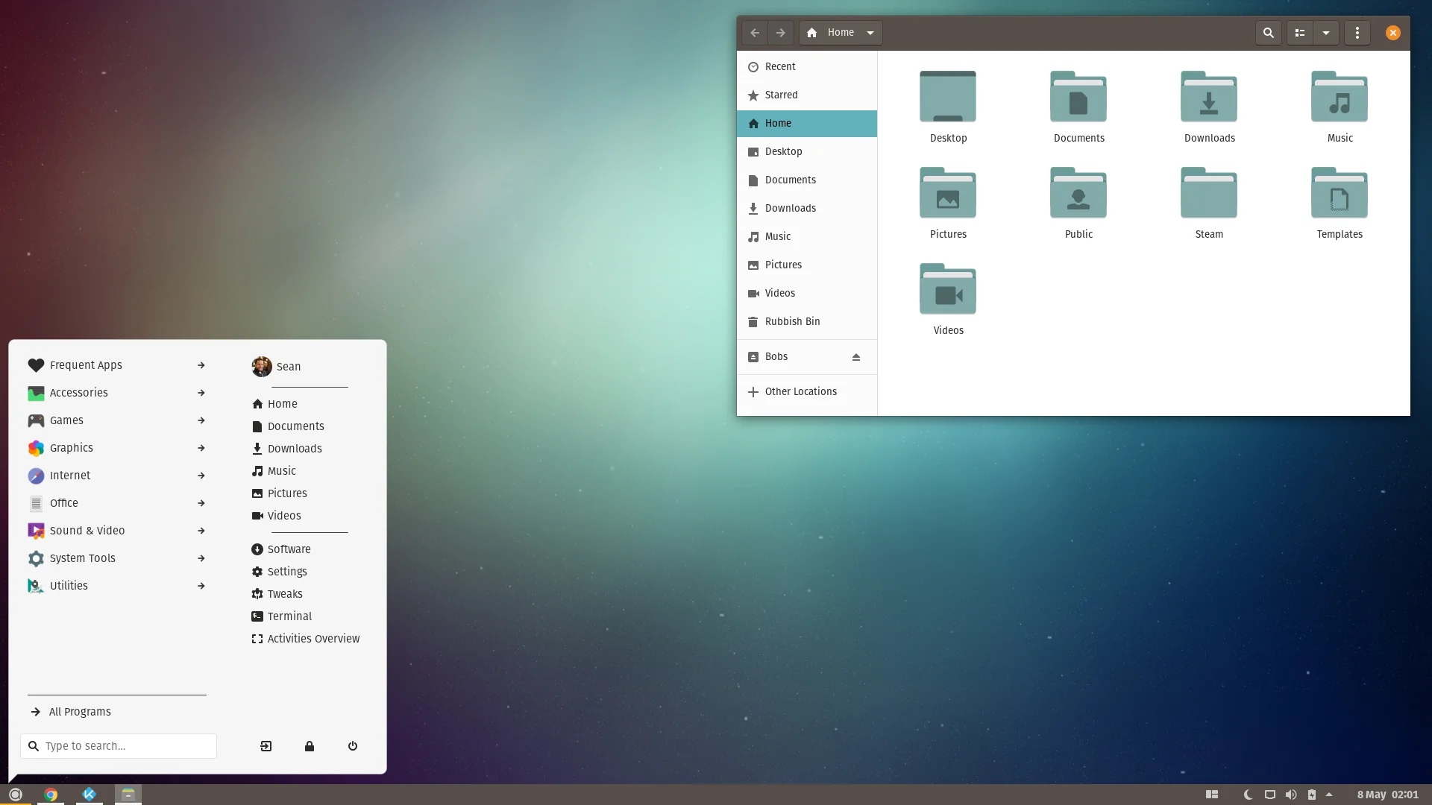Expand the Graphics category
The width and height of the screenshot is (1432, 805).
pyautogui.click(x=116, y=448)
